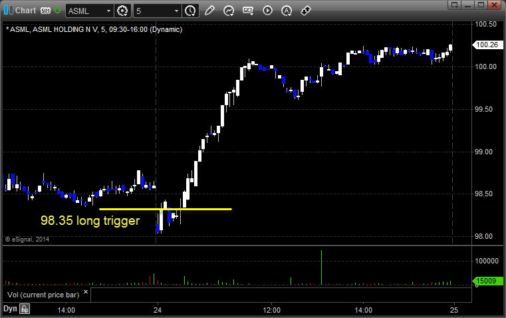
Task: Open the symbol settings gear menu
Action: [122, 11]
